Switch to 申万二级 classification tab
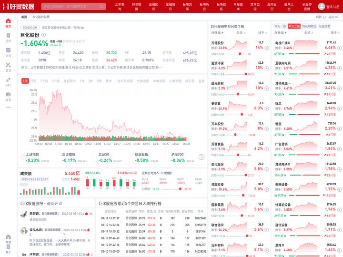 click(x=294, y=26)
